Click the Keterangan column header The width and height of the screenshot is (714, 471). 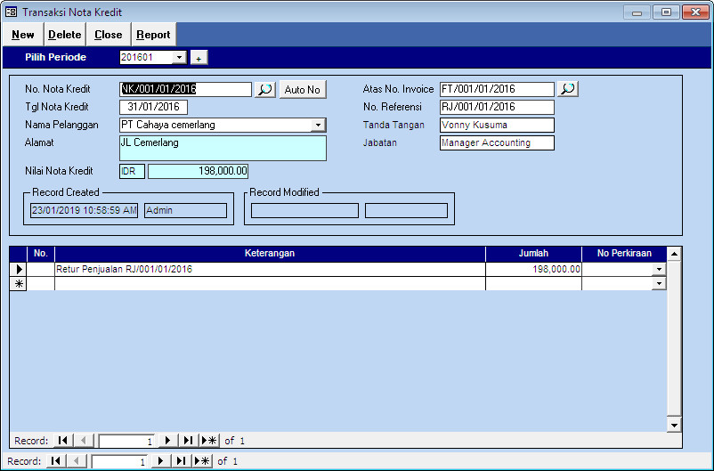click(270, 253)
